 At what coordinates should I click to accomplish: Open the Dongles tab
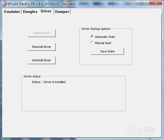[30, 12]
